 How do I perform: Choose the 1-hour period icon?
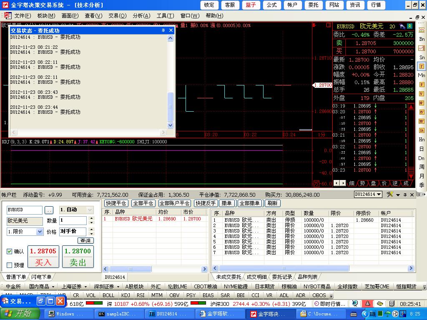tap(422, 130)
